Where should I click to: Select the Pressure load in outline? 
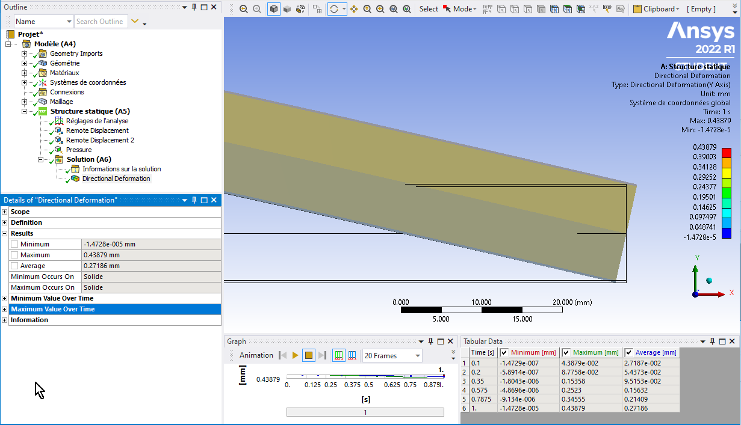(78, 150)
